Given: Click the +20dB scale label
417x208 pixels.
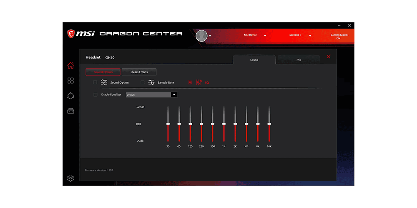Looking at the screenshot, I should (x=140, y=107).
